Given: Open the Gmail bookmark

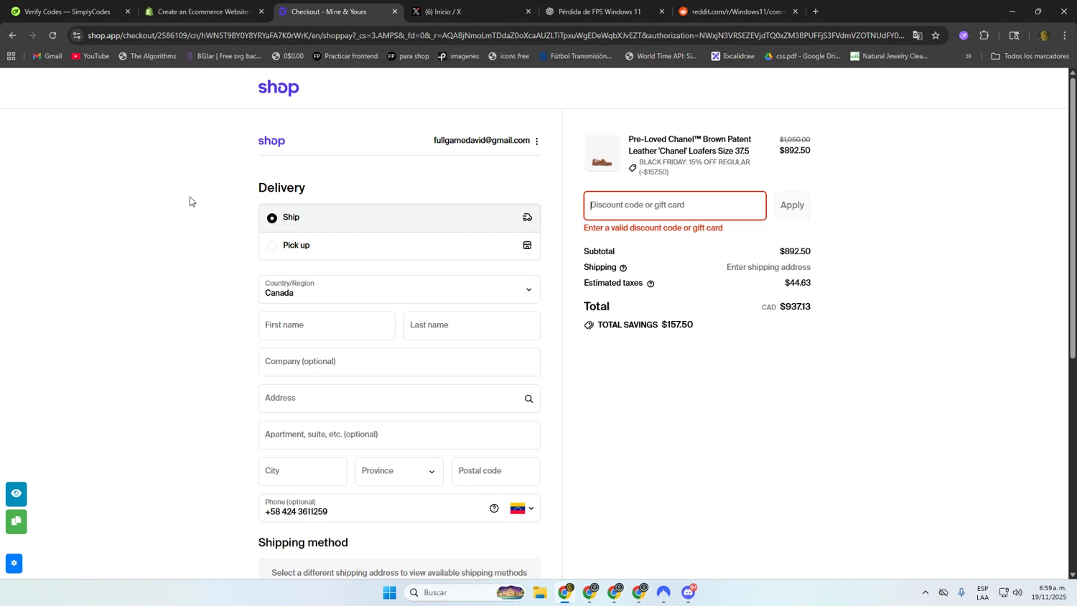Looking at the screenshot, I should [x=47, y=56].
